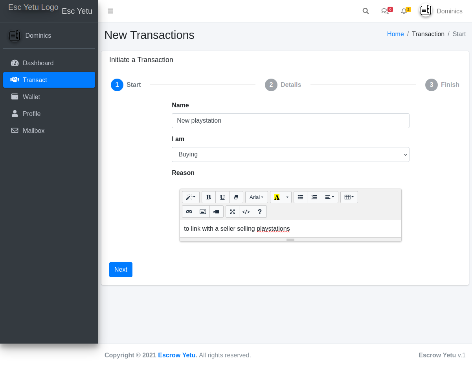Click the Home breadcrumb link
472x366 pixels.
[x=395, y=34]
